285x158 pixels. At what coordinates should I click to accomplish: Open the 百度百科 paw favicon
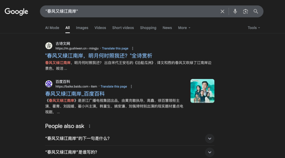49,84
